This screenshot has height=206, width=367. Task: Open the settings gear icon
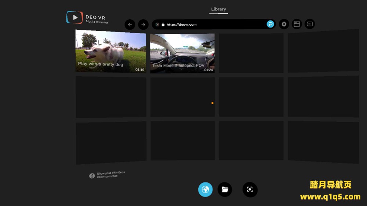(x=284, y=24)
